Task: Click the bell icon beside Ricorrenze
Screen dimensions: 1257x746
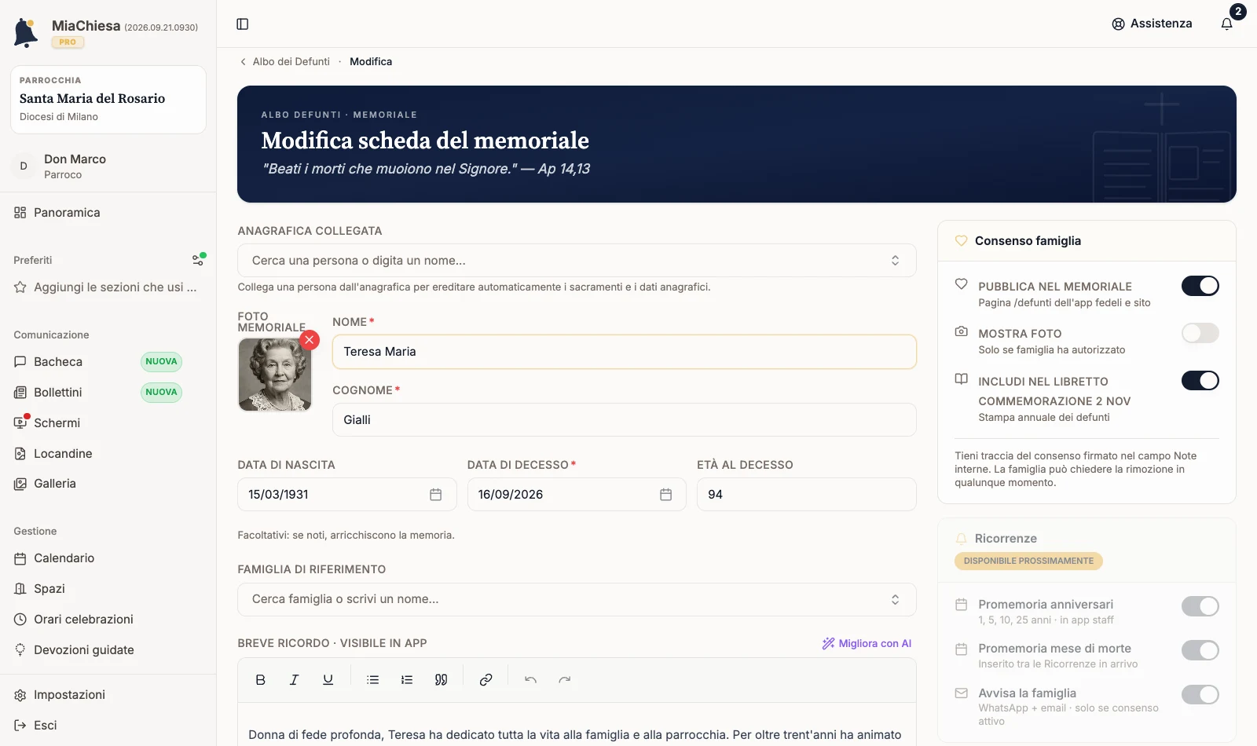Action: coord(961,539)
